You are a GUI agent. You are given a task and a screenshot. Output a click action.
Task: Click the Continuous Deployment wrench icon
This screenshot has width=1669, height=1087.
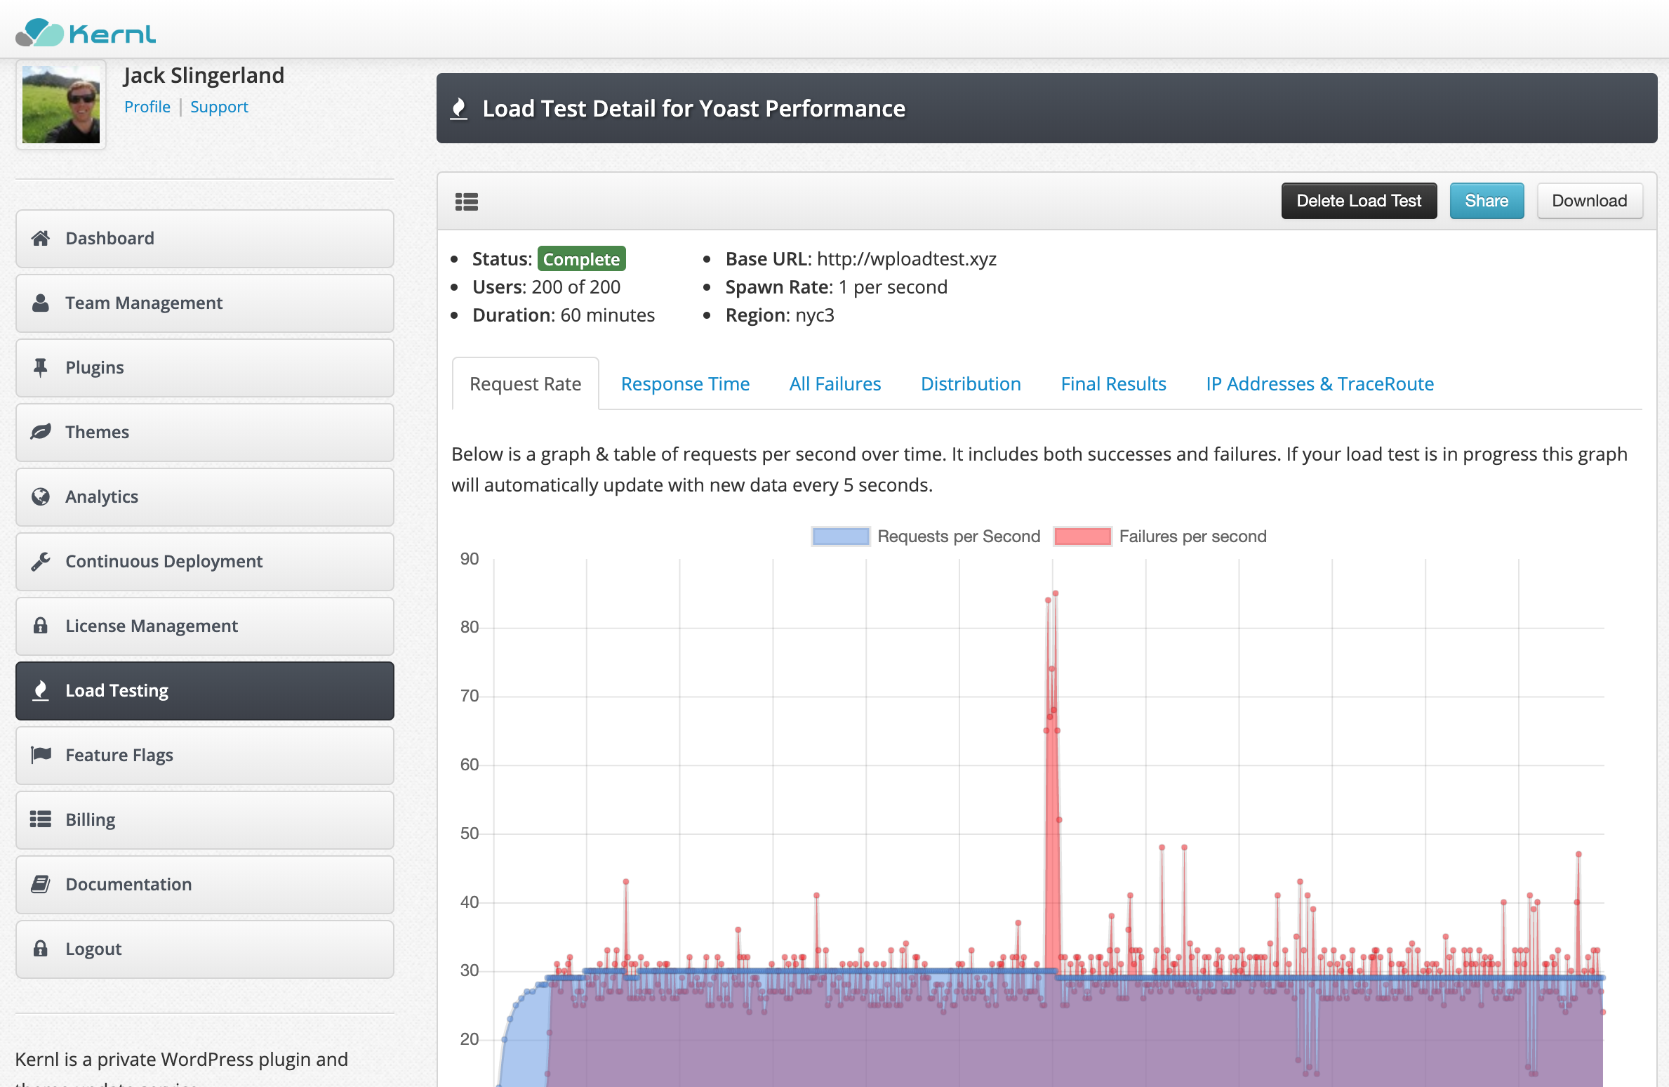click(41, 561)
